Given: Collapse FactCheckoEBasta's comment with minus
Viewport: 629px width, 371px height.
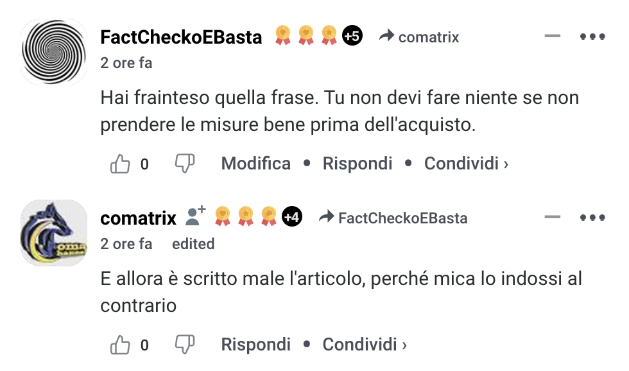Looking at the screenshot, I should [553, 36].
